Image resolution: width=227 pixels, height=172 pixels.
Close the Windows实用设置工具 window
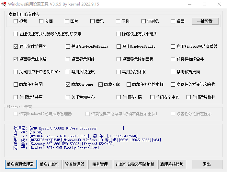pos(219,4)
